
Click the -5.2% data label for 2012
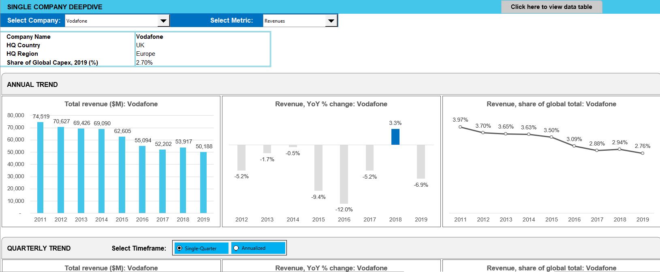(x=241, y=176)
